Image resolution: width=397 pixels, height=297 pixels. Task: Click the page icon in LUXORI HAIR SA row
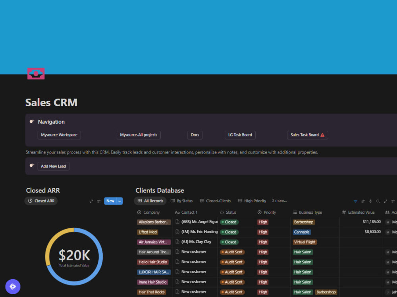click(177, 272)
